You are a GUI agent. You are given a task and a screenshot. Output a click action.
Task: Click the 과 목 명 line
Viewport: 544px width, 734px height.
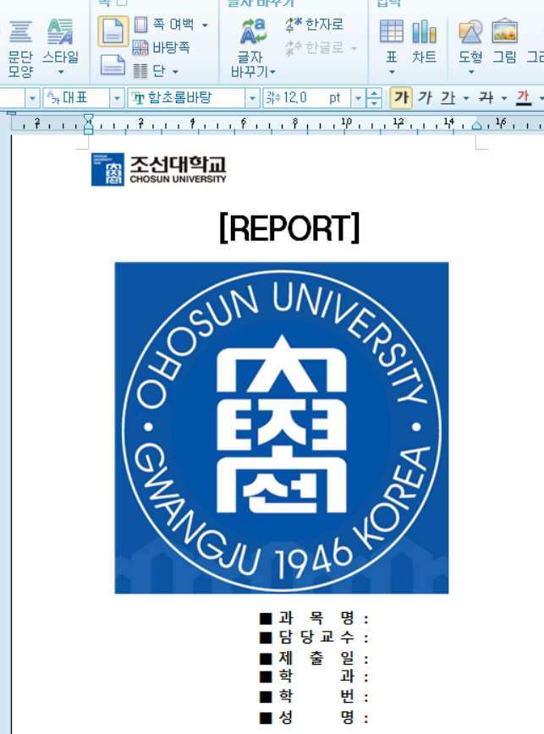click(x=314, y=618)
